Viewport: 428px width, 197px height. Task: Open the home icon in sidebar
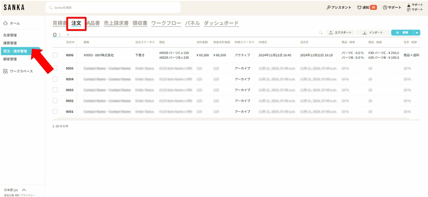coord(5,23)
